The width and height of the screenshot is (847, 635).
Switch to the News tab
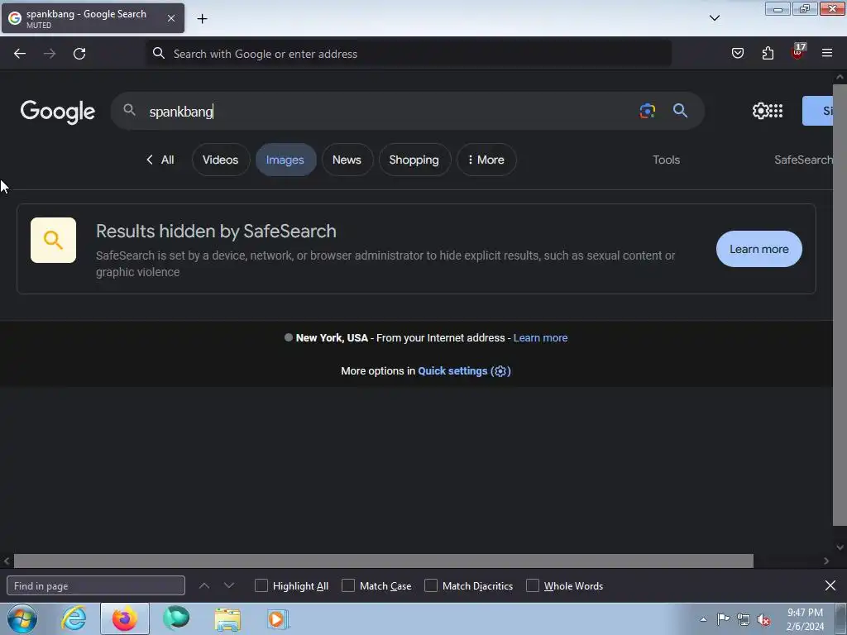pos(347,160)
